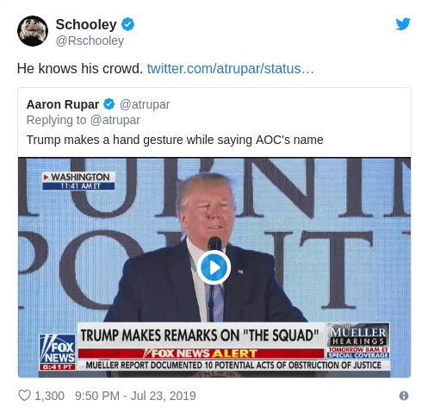Click the quoted tweet text about AOC's name

click(175, 140)
